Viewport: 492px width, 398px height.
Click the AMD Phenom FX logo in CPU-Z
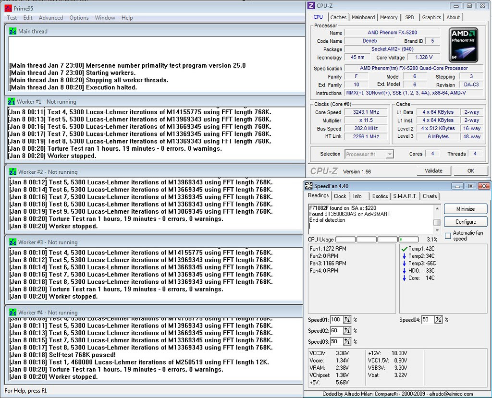(463, 45)
